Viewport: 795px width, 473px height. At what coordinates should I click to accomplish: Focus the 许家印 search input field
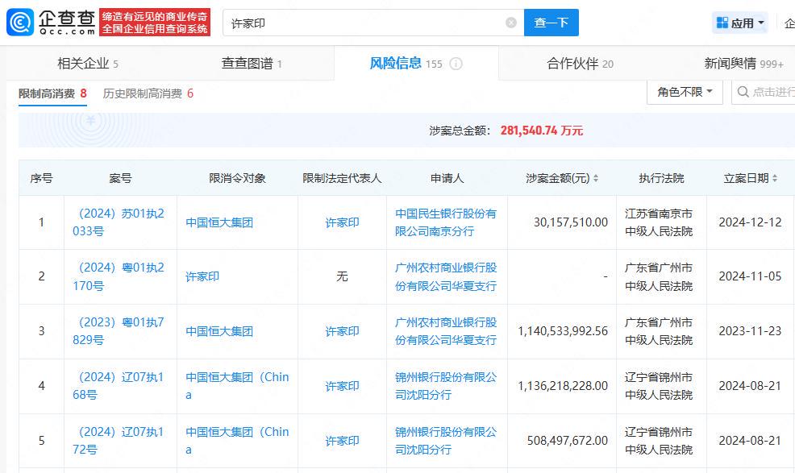point(363,23)
